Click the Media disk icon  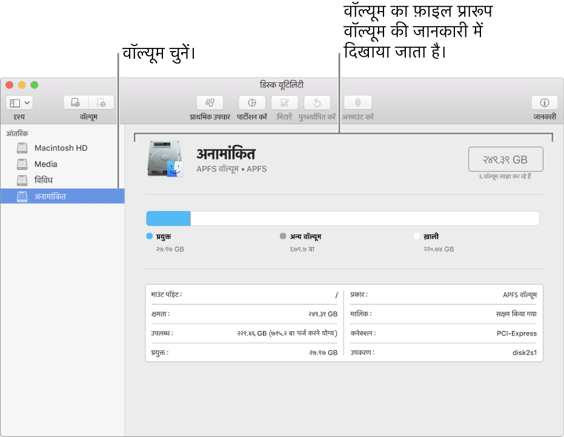22,164
